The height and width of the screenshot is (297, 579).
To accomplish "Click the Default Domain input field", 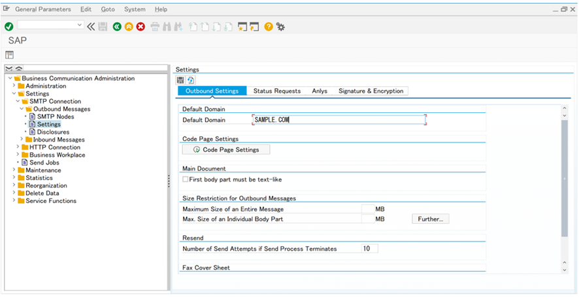I will coord(339,119).
